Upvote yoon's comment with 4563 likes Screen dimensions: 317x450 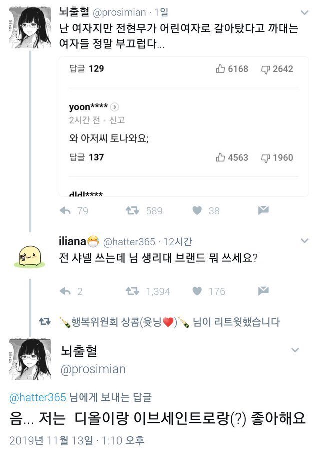[221, 157]
